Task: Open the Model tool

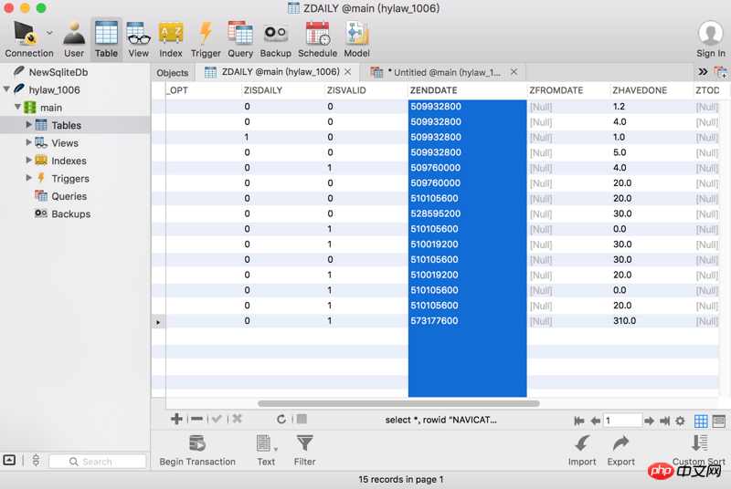Action: click(x=356, y=39)
